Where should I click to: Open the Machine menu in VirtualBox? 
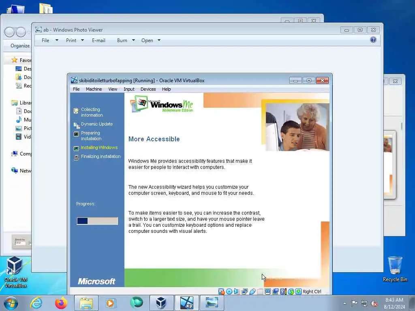click(94, 89)
